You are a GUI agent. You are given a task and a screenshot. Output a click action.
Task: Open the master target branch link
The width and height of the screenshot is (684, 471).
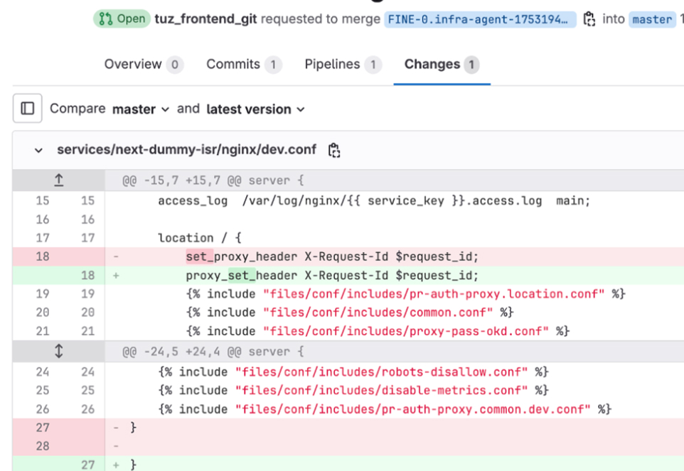click(x=652, y=19)
